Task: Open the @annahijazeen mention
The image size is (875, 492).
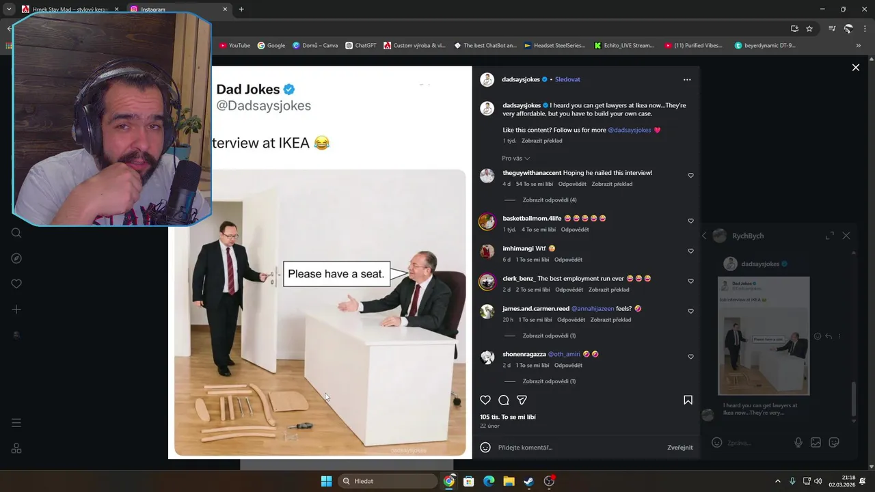Action: pos(593,308)
